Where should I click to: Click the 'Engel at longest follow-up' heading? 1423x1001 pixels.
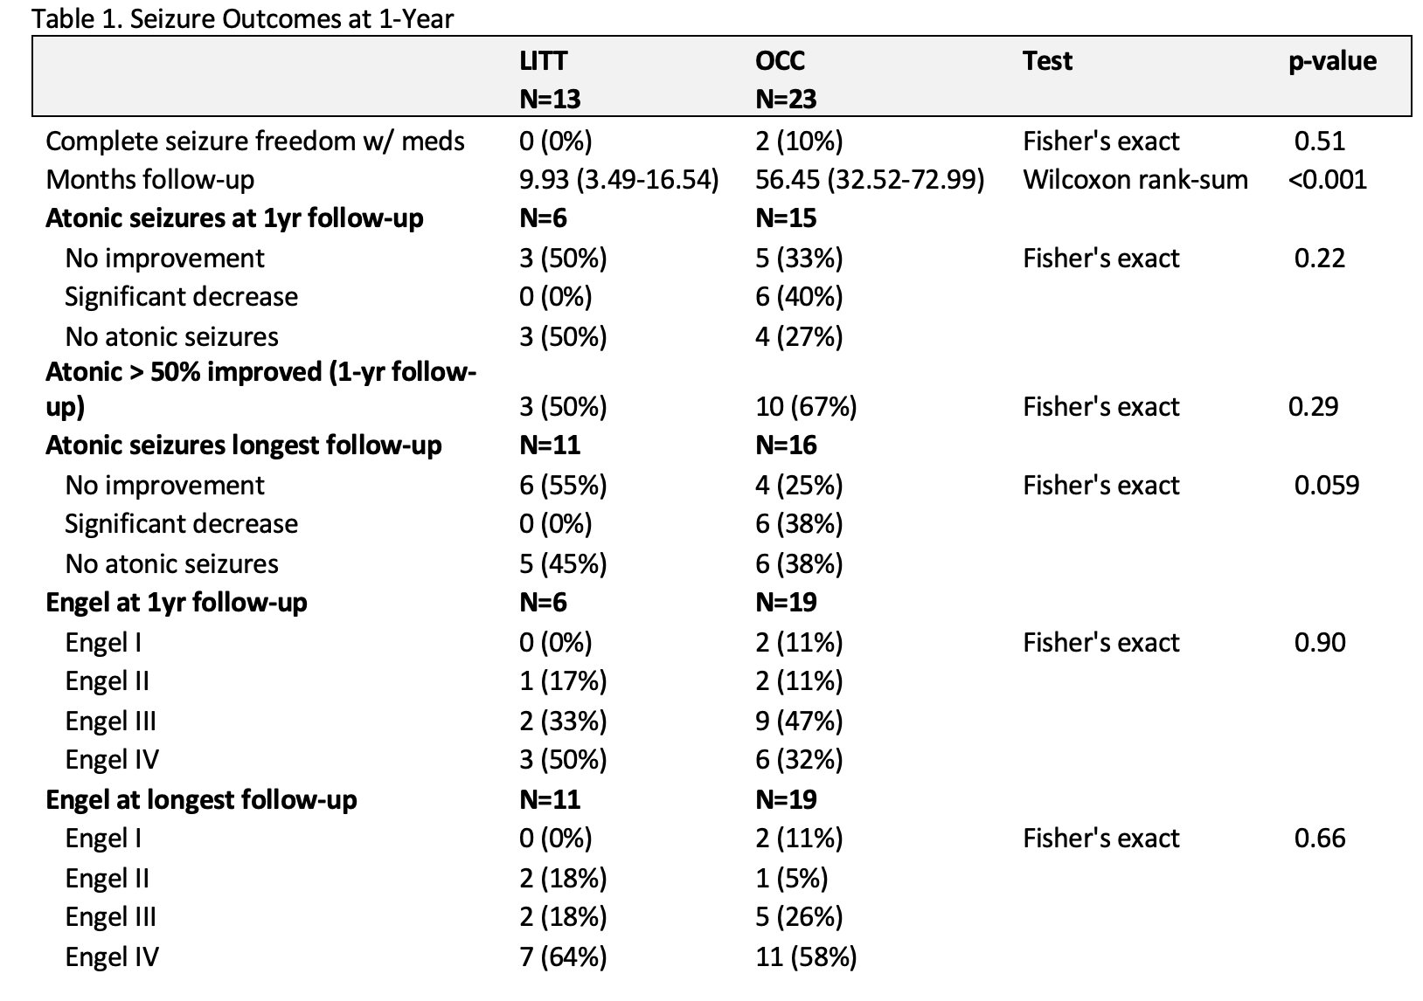[x=201, y=799]
